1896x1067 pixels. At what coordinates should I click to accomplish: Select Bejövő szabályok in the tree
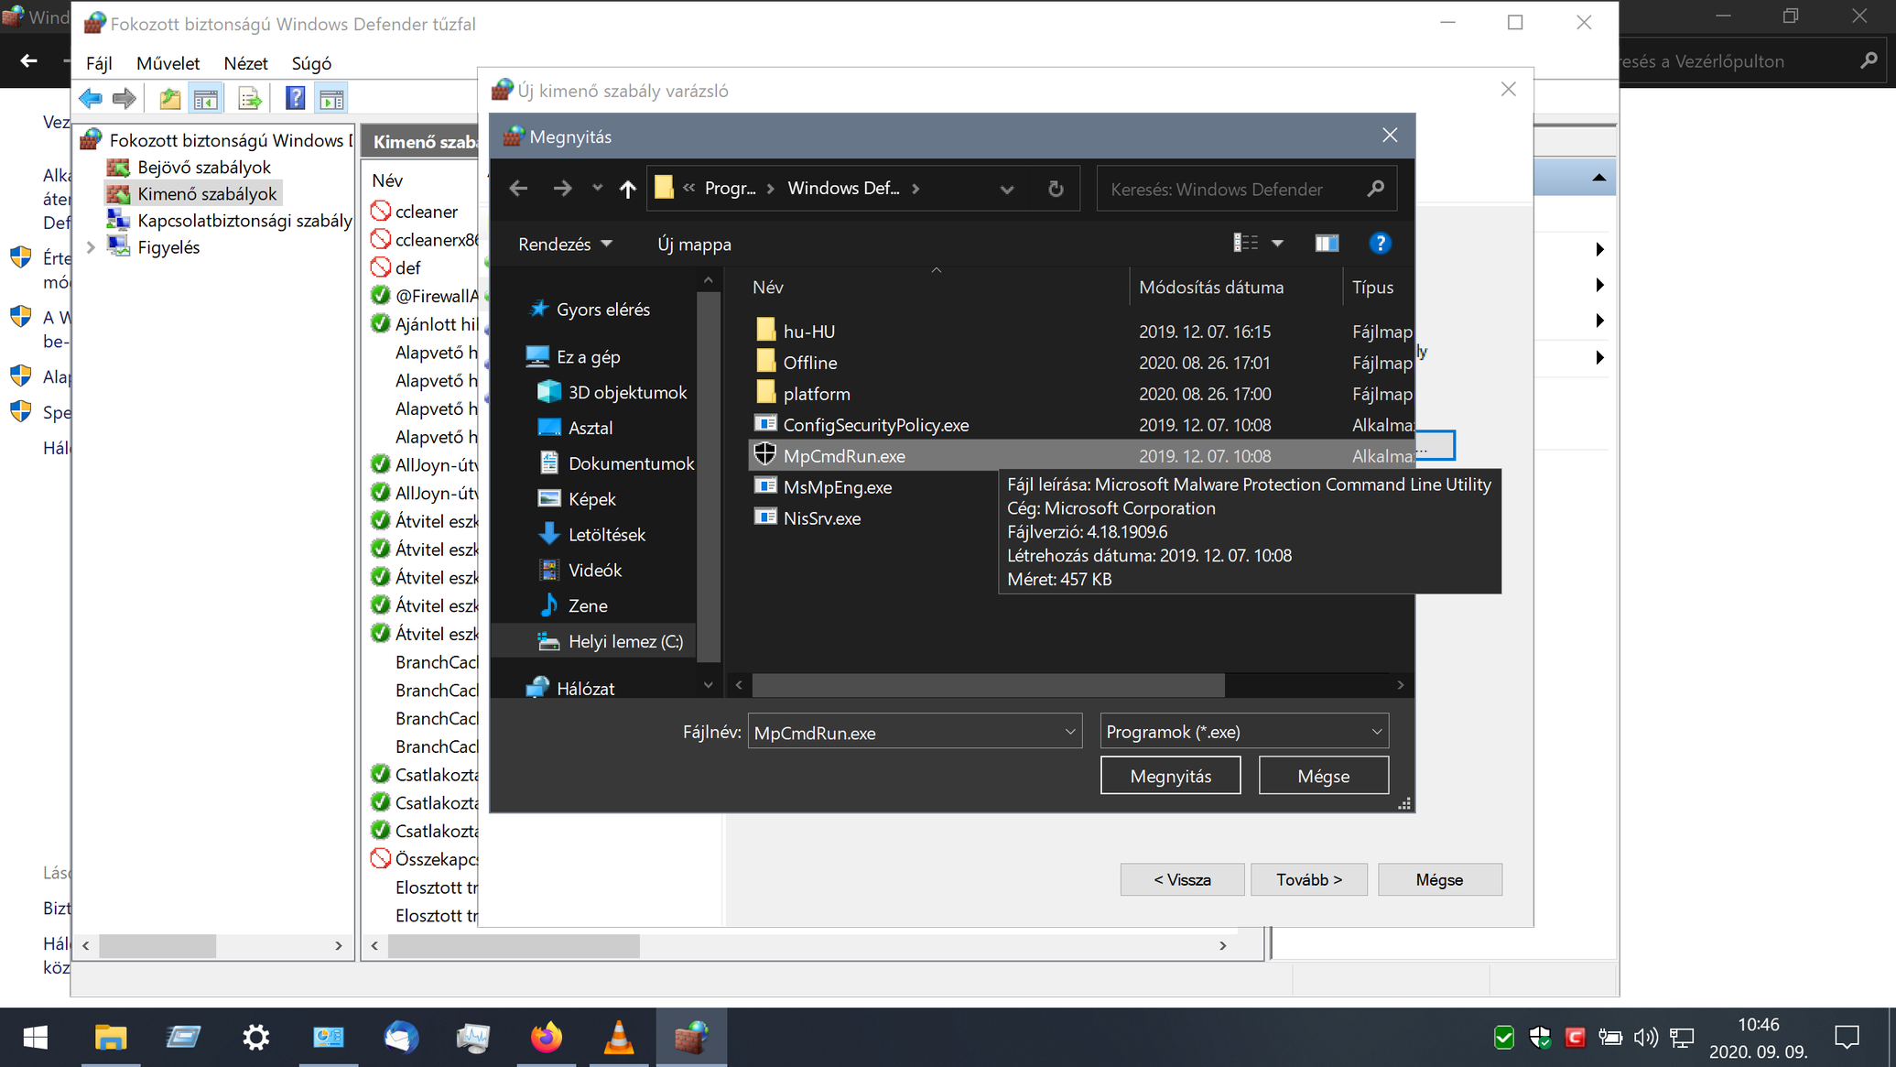point(204,168)
